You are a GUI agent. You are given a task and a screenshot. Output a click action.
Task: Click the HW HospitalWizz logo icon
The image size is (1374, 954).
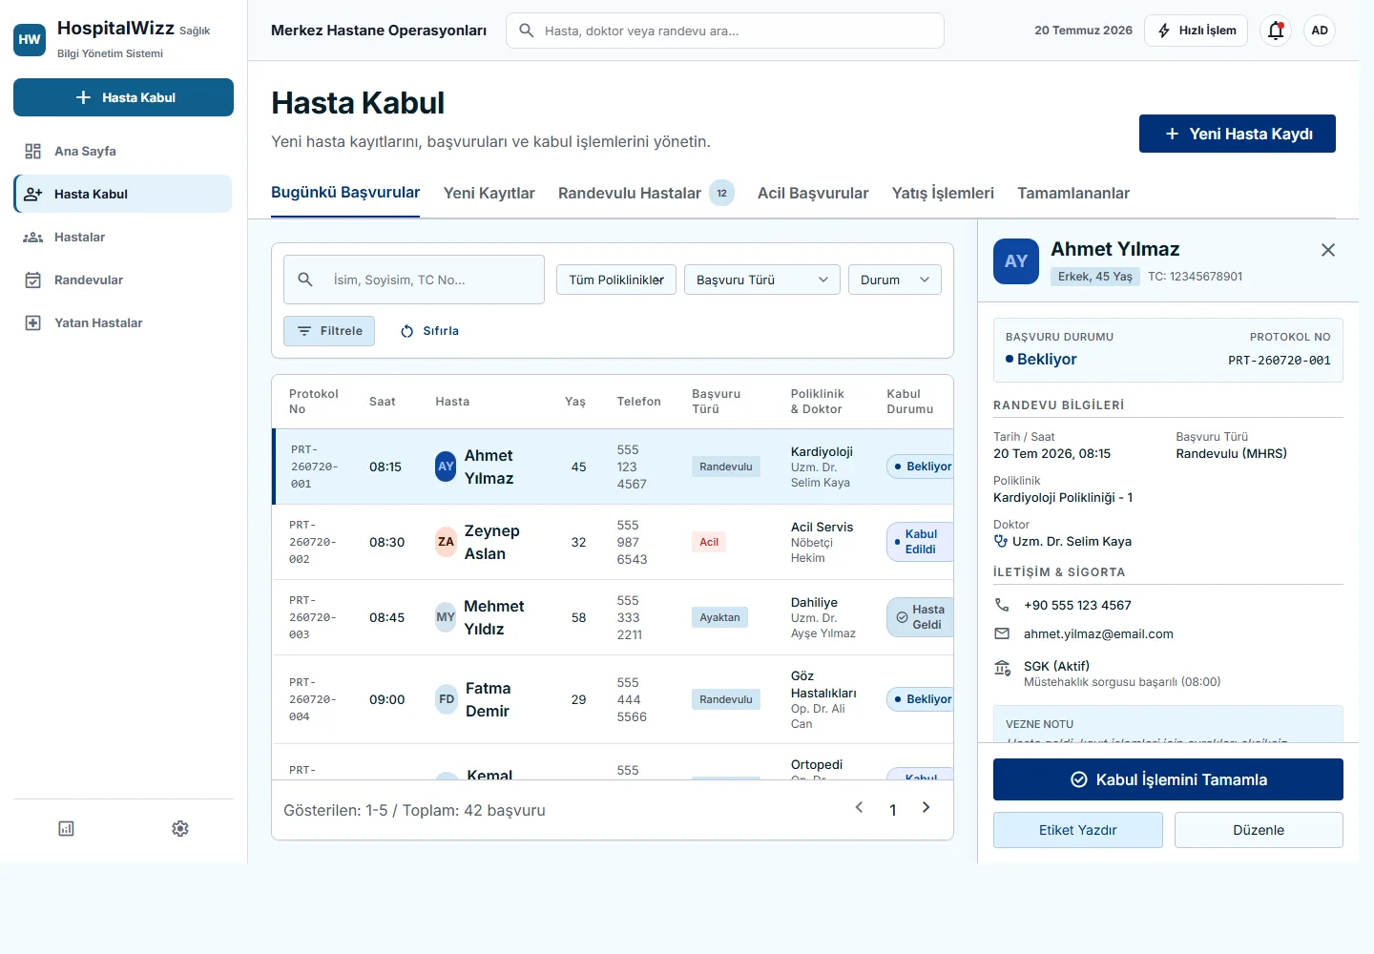[x=30, y=39]
